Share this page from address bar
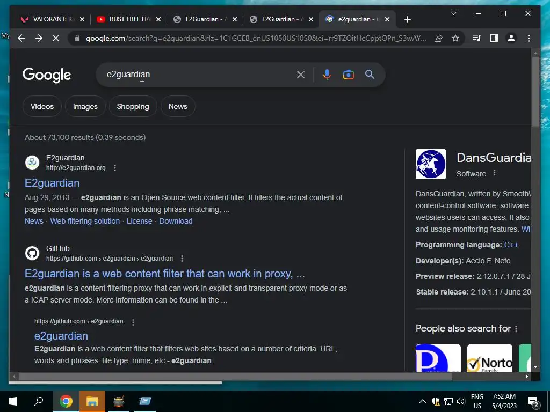This screenshot has width=550, height=412. click(438, 38)
